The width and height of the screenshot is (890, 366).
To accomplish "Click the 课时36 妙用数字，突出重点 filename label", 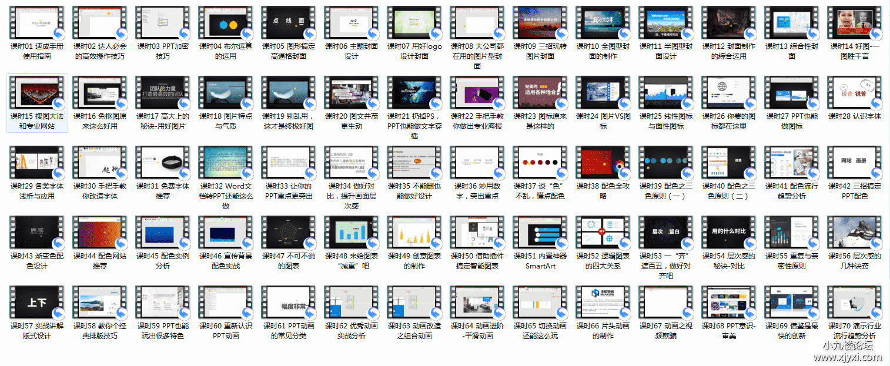I will [477, 191].
